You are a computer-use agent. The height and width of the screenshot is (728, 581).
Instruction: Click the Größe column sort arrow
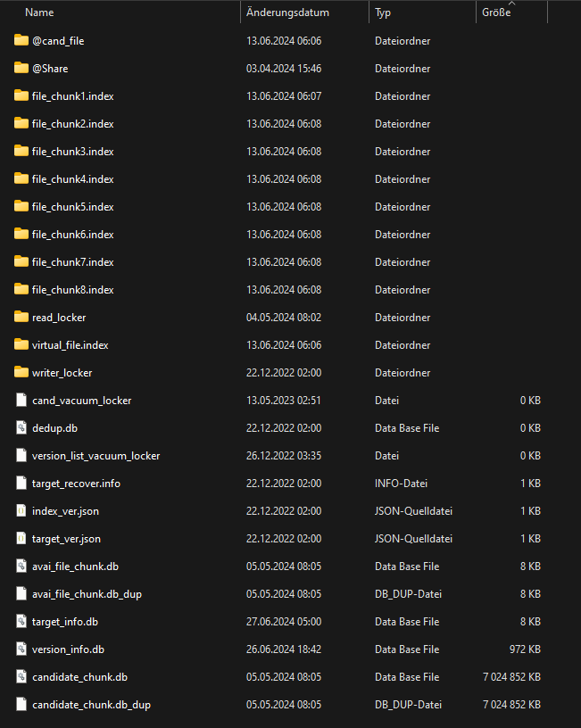(x=512, y=4)
